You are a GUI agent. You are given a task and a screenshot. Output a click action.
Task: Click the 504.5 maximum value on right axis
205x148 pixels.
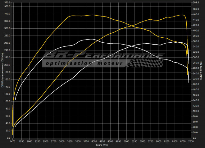(197, 2)
